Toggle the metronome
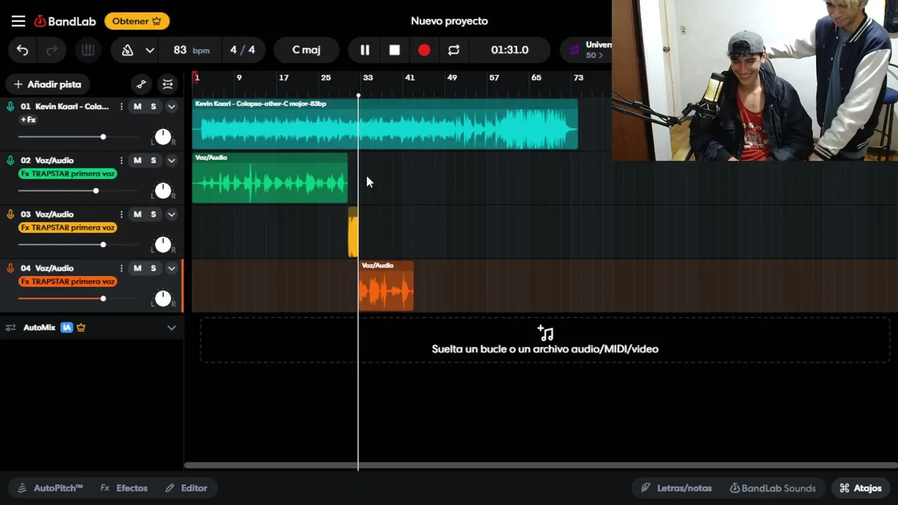 [x=128, y=50]
